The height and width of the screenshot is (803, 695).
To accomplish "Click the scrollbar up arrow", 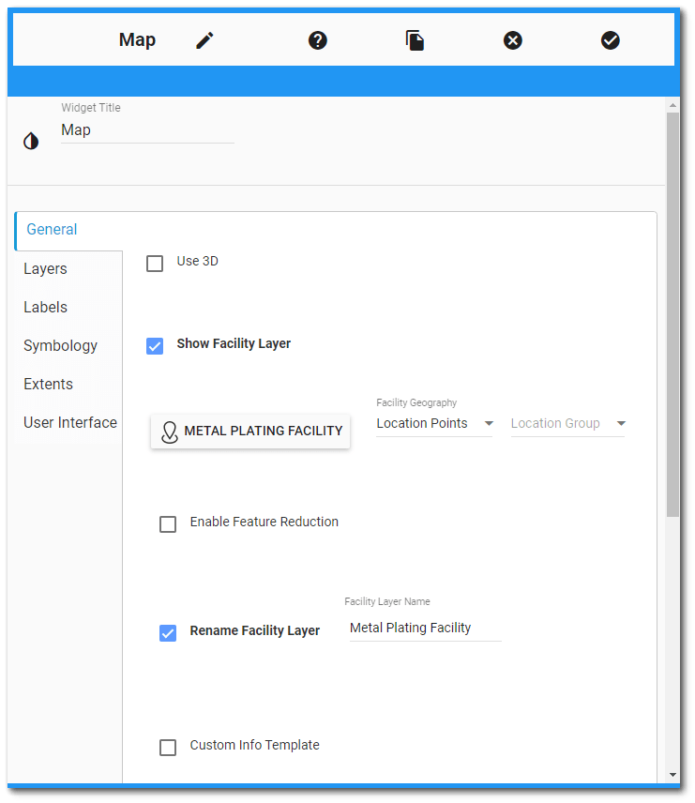I will (x=672, y=105).
